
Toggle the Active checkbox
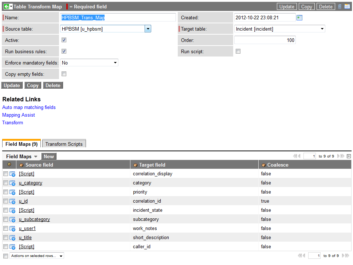[64, 40]
